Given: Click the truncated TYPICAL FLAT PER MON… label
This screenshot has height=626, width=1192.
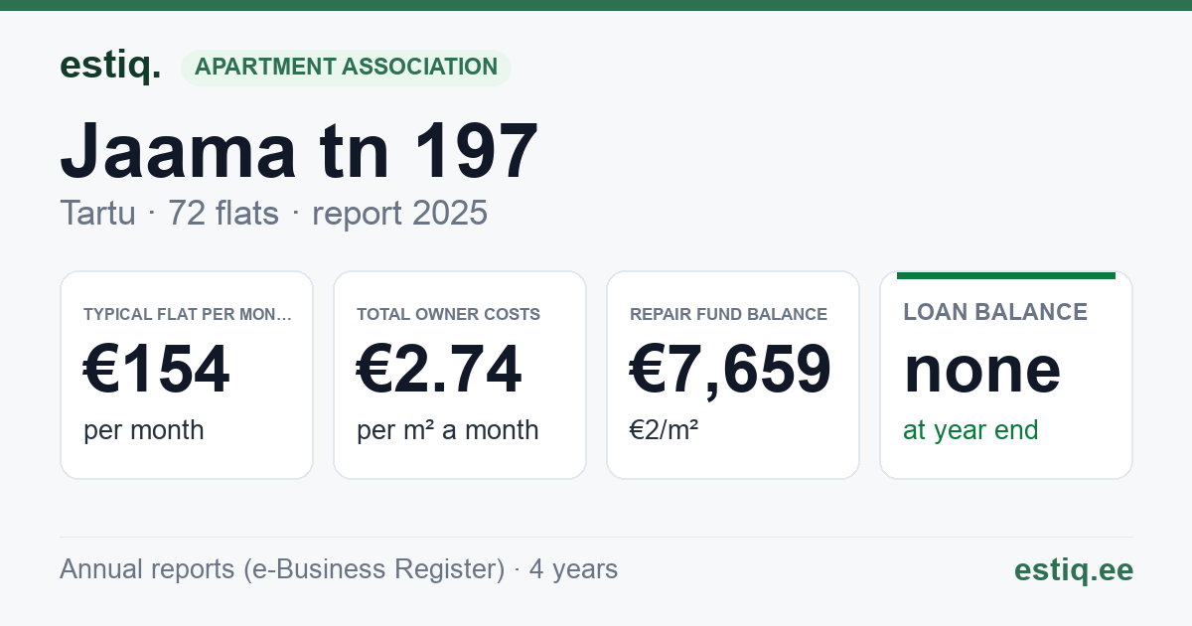Looking at the screenshot, I should [188, 314].
